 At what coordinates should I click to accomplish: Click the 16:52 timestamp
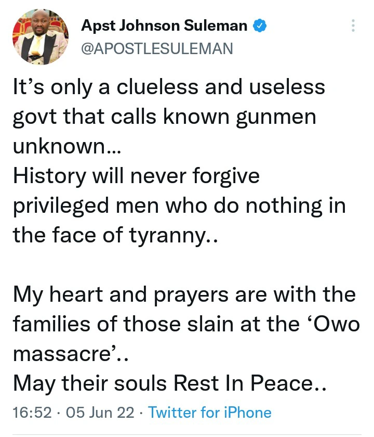click(x=32, y=413)
